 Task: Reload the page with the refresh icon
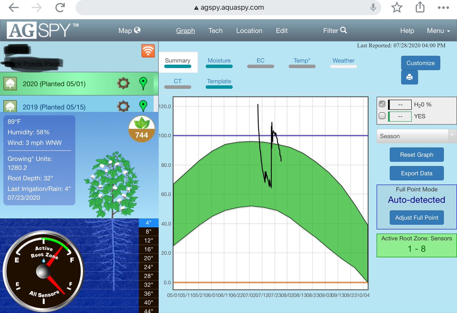pyautogui.click(x=60, y=8)
